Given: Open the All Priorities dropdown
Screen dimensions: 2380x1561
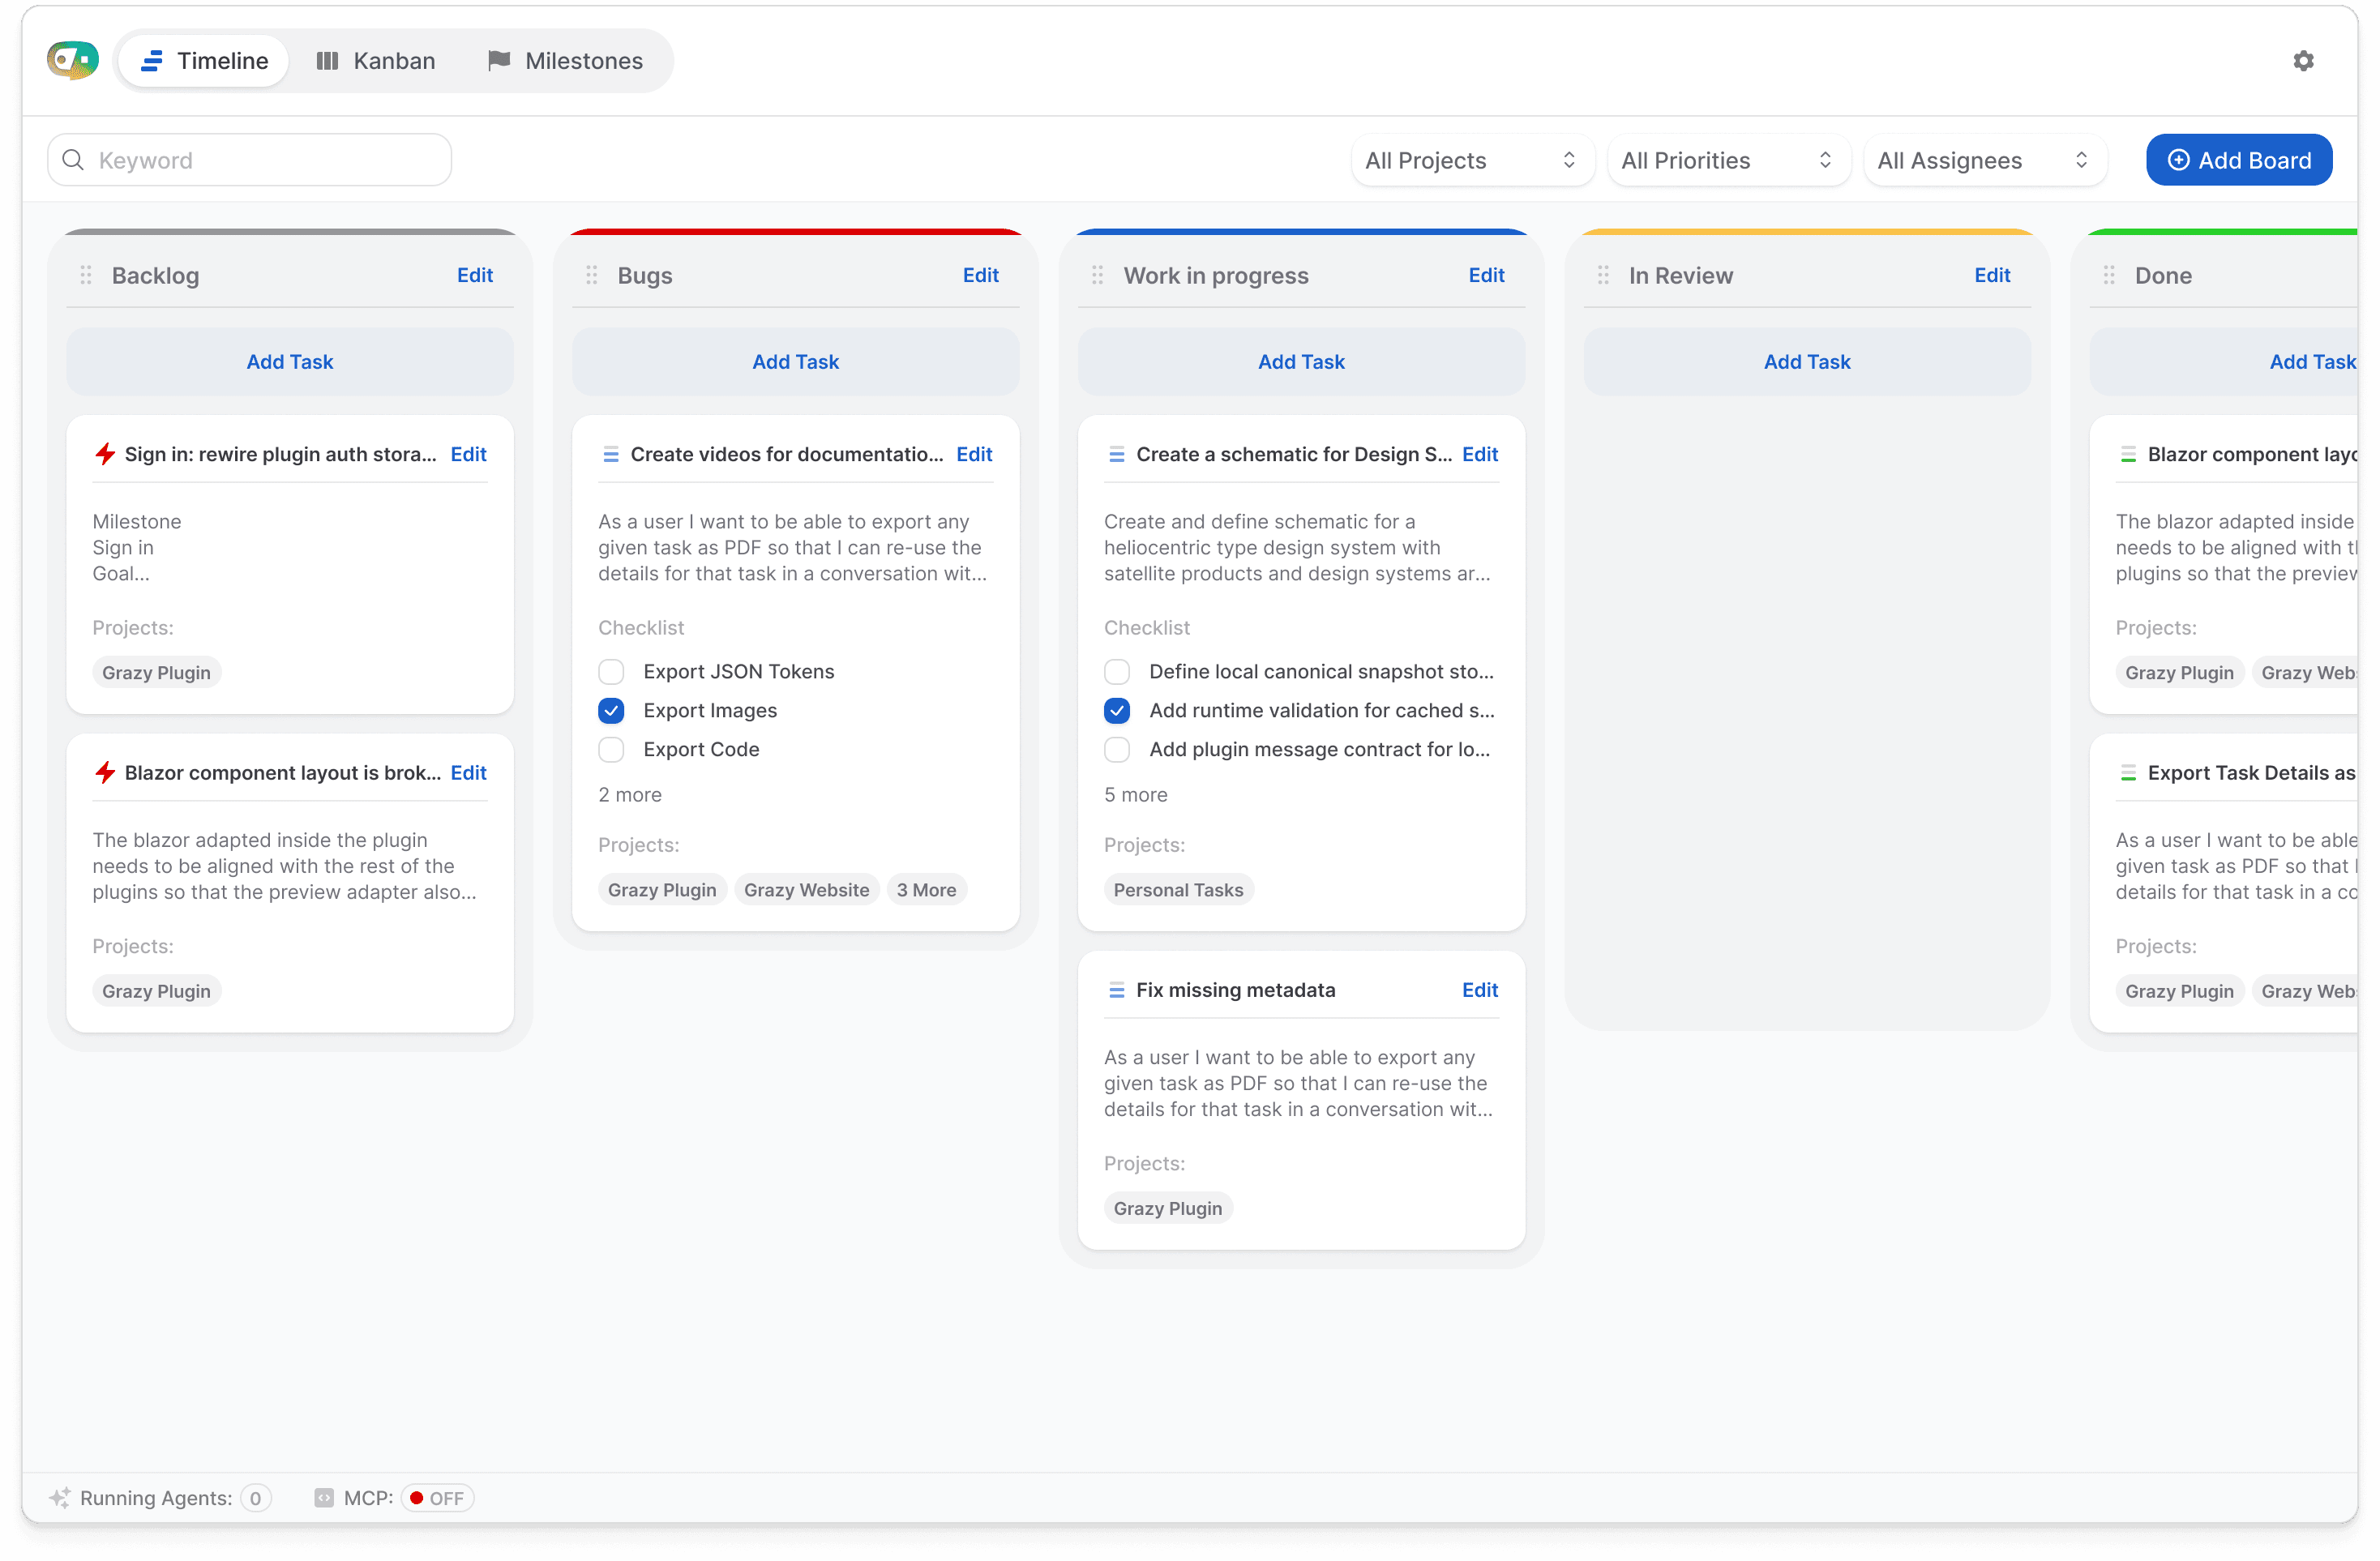Looking at the screenshot, I should pyautogui.click(x=1728, y=160).
